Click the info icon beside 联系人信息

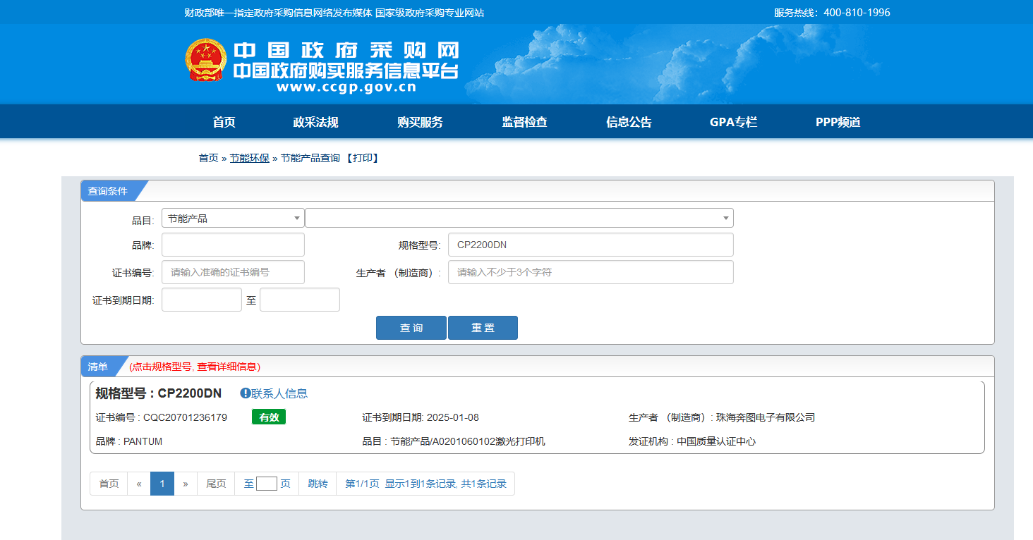(246, 393)
